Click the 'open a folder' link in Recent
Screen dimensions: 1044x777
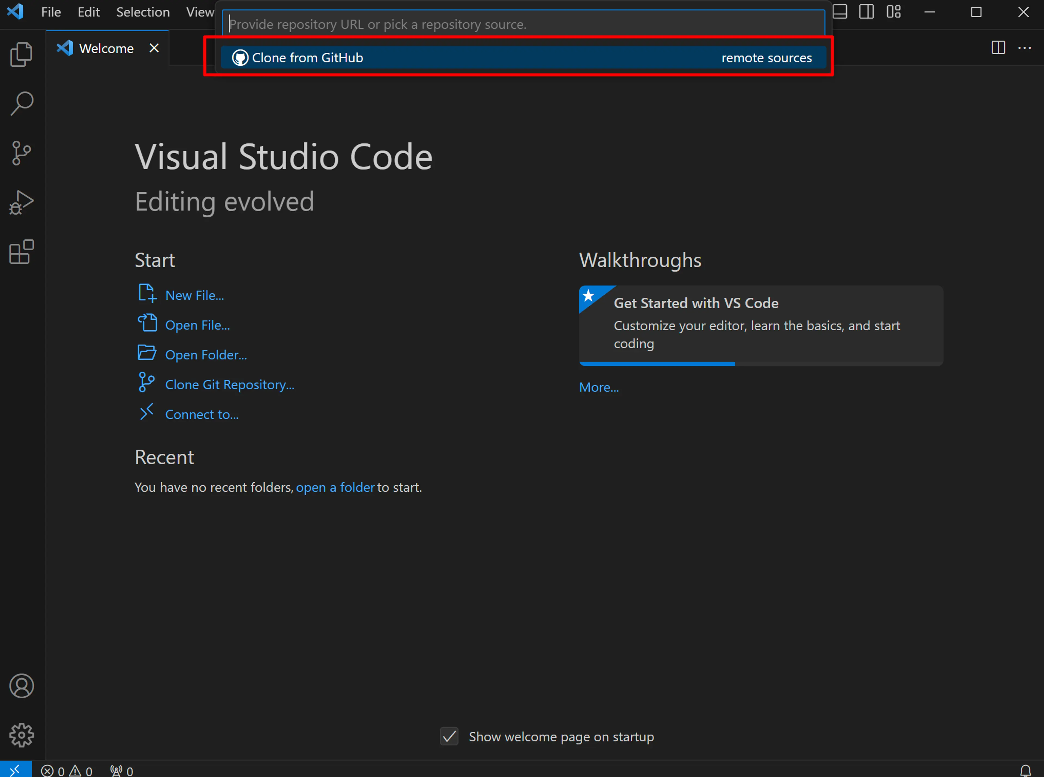(x=335, y=487)
